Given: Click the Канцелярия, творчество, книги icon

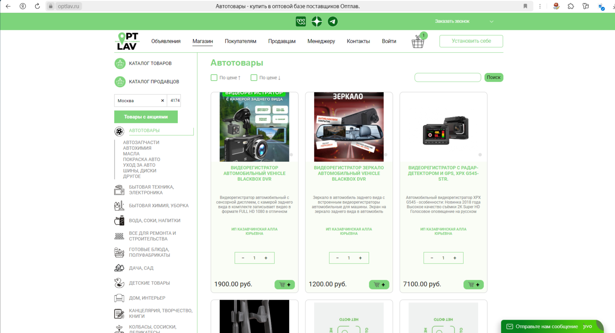Looking at the screenshot, I should (x=119, y=313).
